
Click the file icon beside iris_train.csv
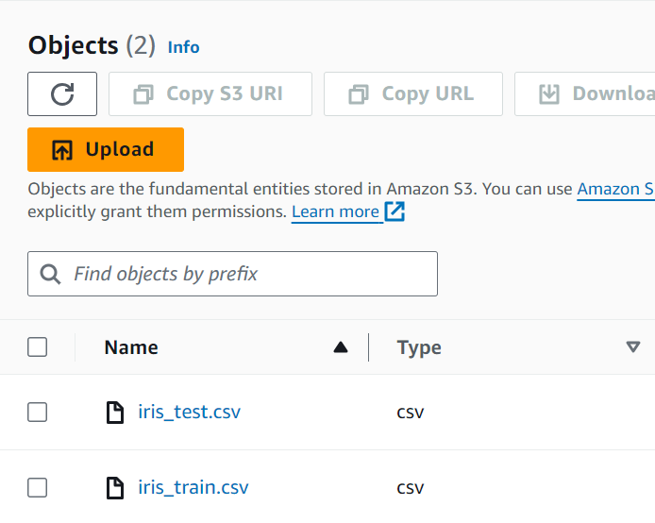(x=114, y=488)
